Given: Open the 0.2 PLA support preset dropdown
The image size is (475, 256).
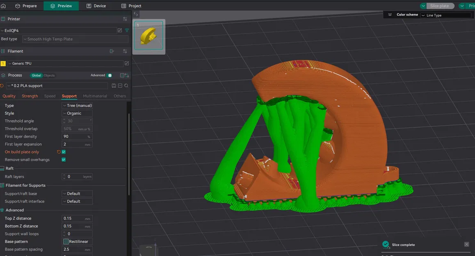Looking at the screenshot, I should 57,86.
